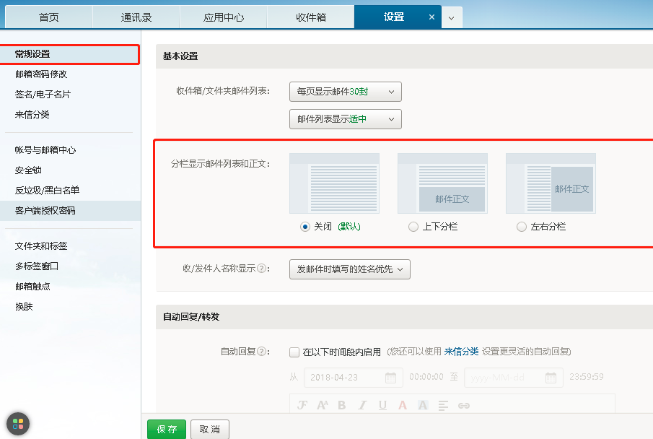This screenshot has width=653, height=439.
Task: Open the font color picker in the editor
Action: tap(402, 405)
